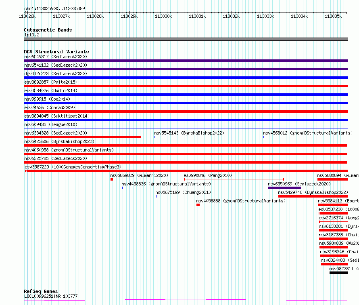Click nsv5423606 (ByrskaBishop2022) label
This screenshot has width=359, height=305.
coord(59,141)
